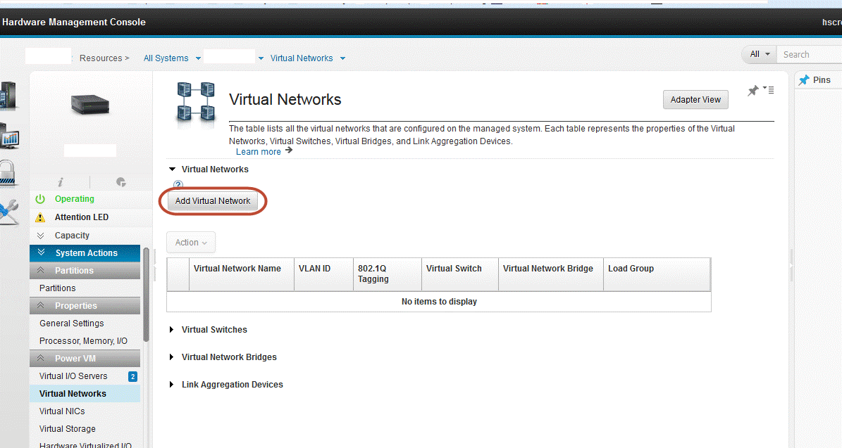Click the info 'i' icon under server image

point(61,182)
